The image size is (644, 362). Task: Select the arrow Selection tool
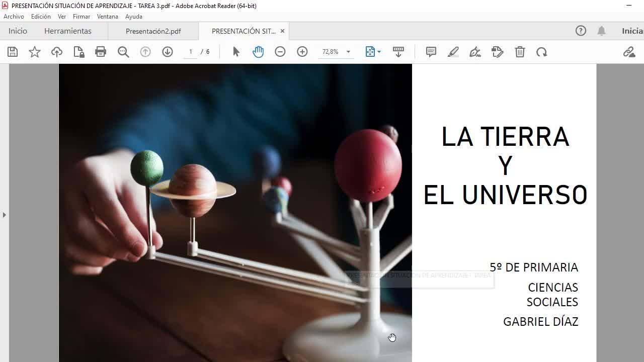coord(236,52)
